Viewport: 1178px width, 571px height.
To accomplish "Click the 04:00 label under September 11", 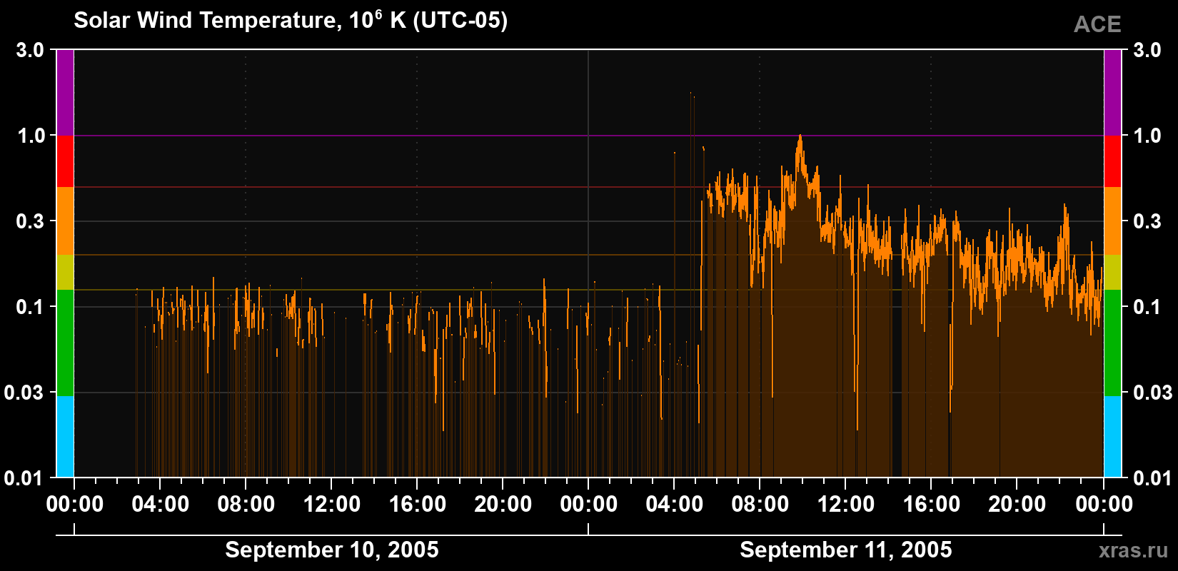I will point(675,504).
